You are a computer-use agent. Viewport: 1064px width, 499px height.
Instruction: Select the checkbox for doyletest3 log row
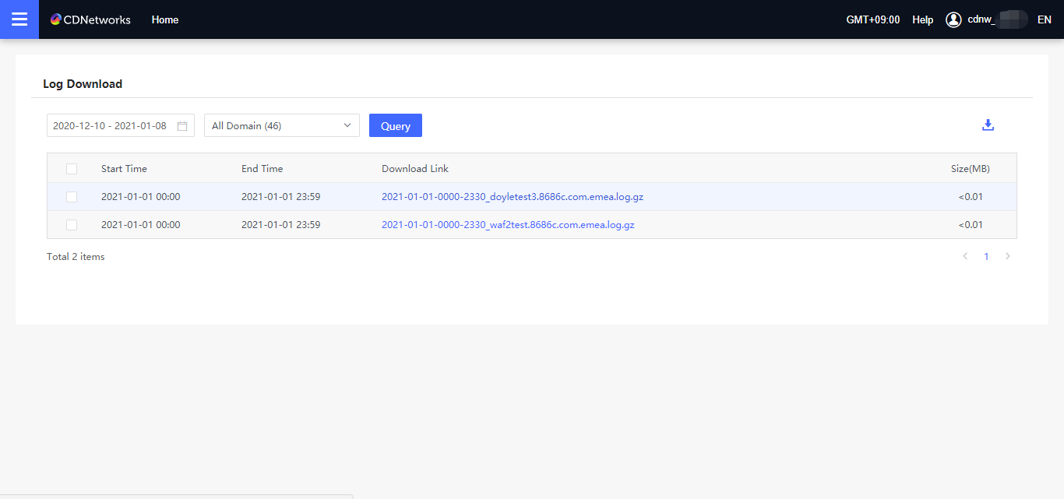(x=72, y=196)
